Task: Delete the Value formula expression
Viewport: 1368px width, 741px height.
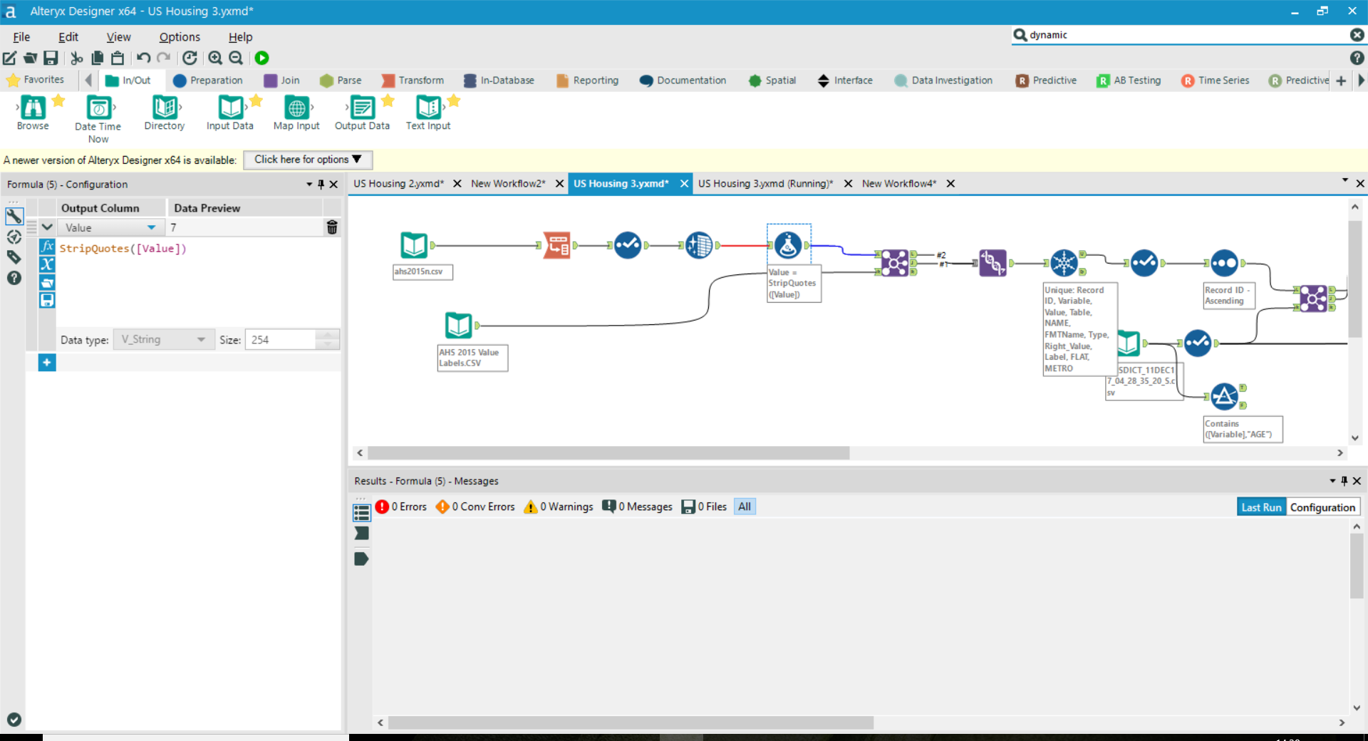Action: (332, 227)
